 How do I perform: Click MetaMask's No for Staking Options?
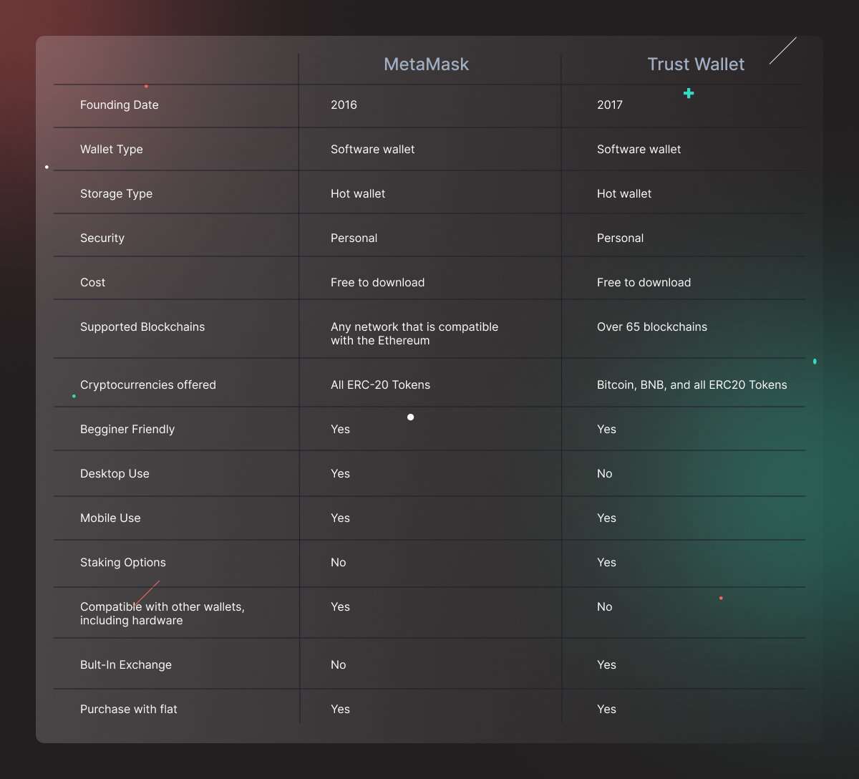[339, 562]
